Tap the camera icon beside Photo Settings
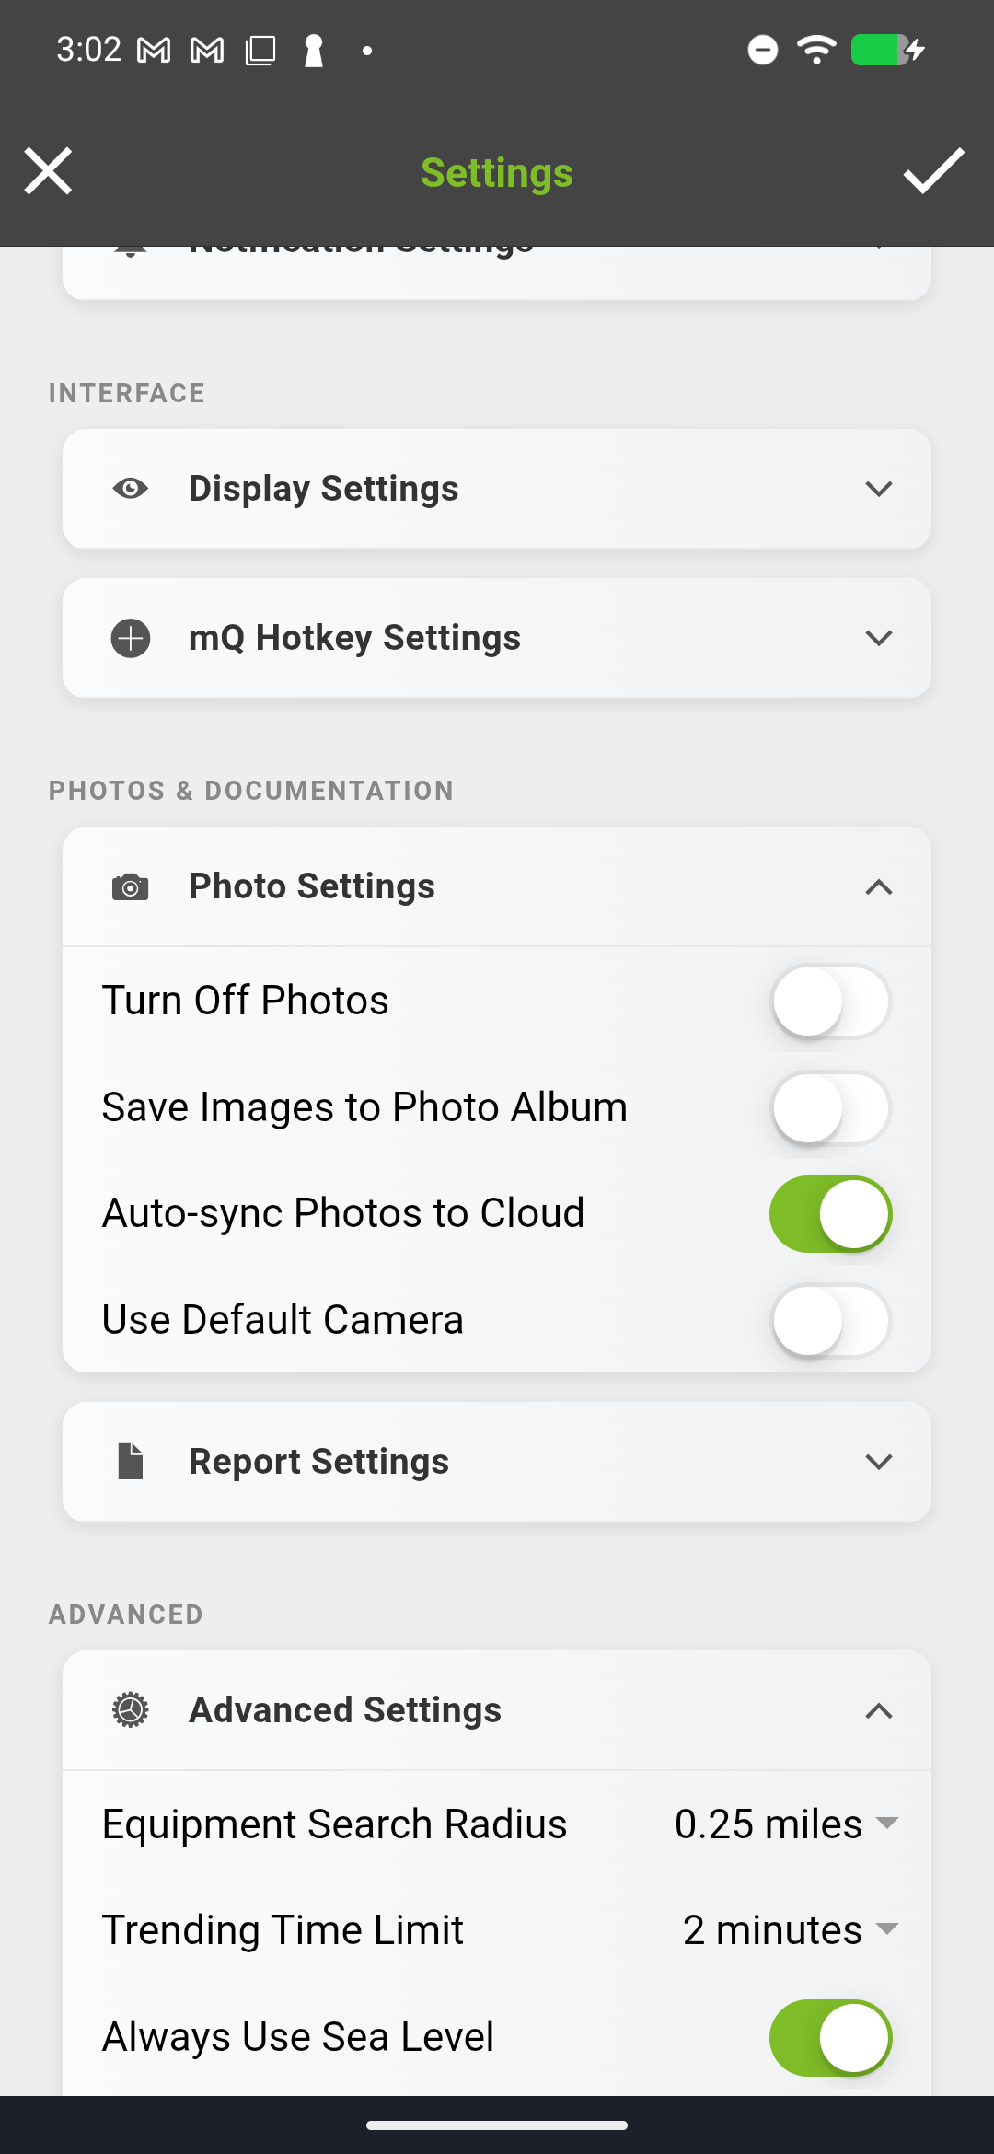Viewport: 994px width, 2154px height. coord(131,887)
